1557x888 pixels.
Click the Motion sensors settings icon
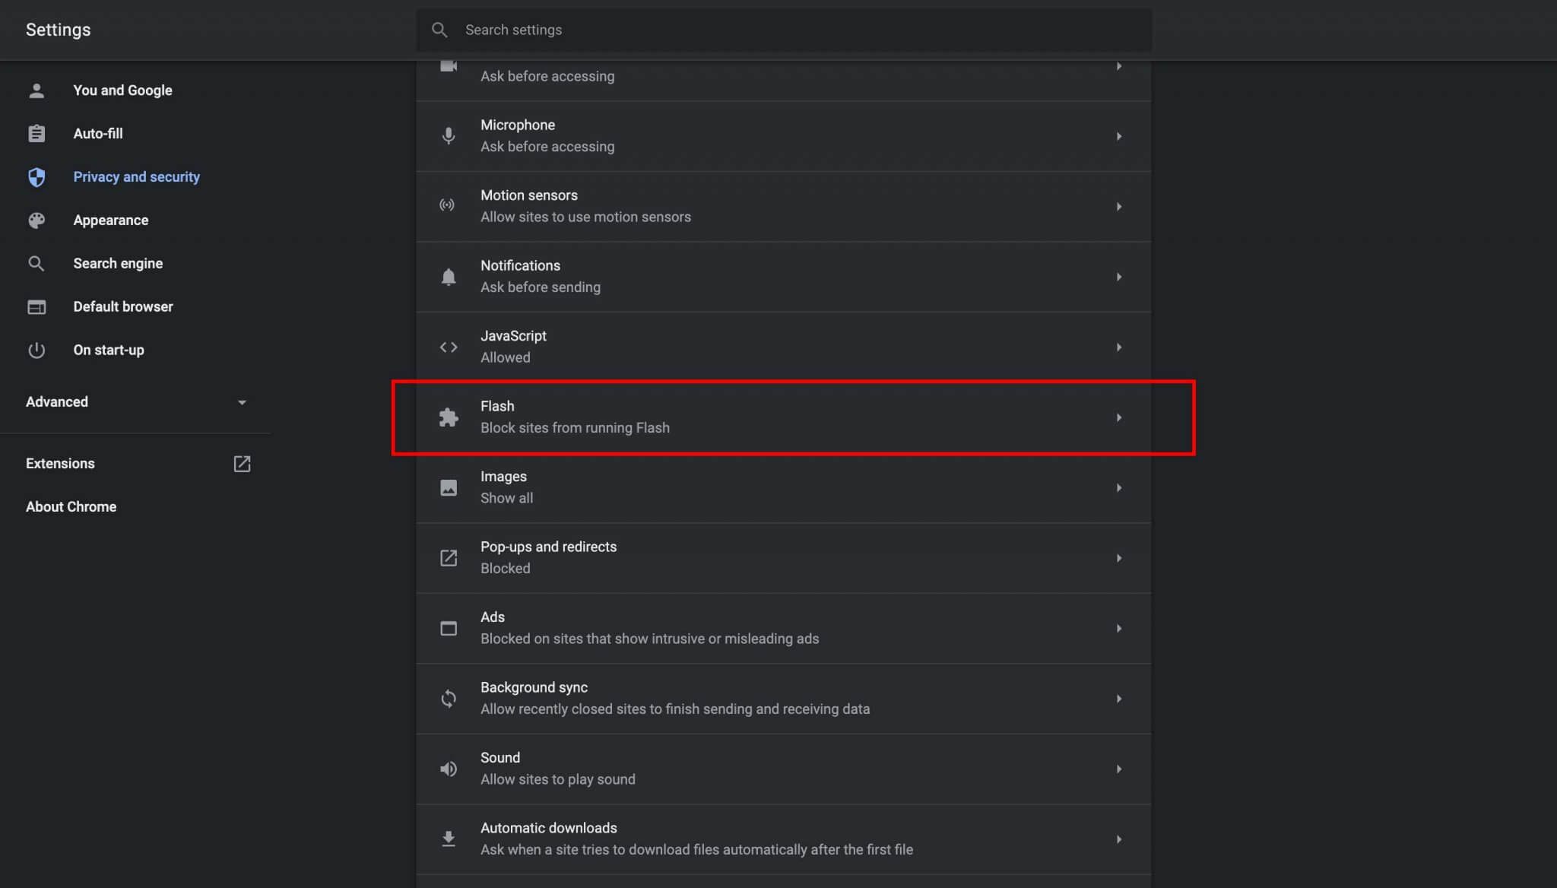pos(447,205)
